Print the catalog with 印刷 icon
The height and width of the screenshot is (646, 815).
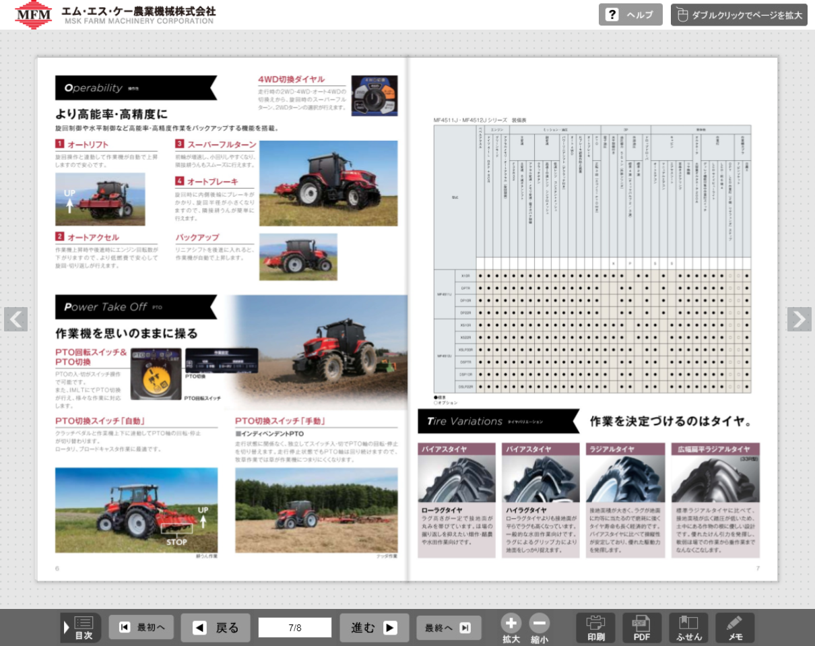(x=596, y=628)
